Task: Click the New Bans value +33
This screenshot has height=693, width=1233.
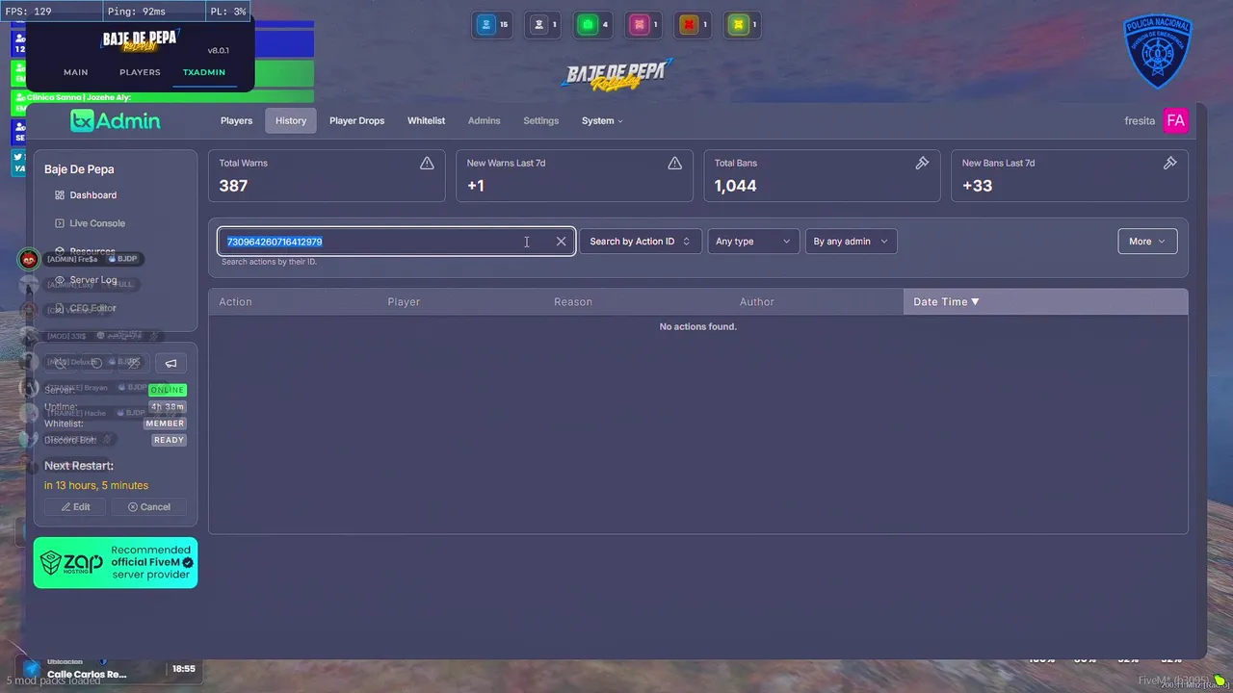Action: point(977,186)
